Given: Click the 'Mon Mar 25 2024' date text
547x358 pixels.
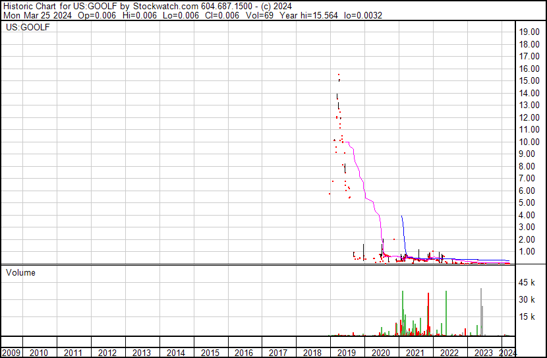Looking at the screenshot, I should coord(38,15).
